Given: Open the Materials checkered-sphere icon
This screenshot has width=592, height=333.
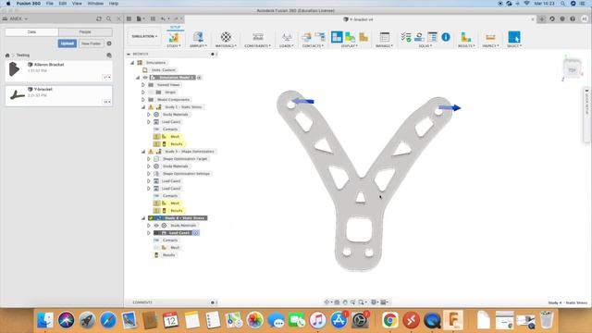Looking at the screenshot, I should pos(226,37).
